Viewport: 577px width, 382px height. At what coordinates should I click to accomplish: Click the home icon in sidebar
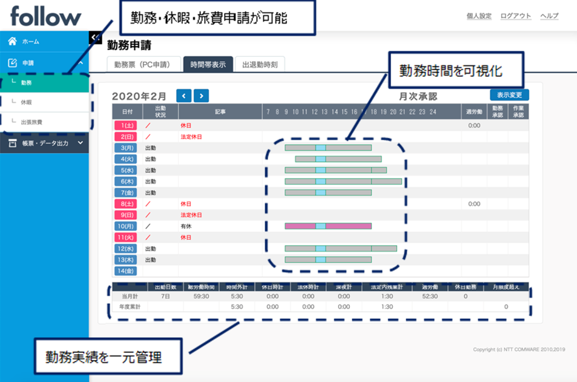13,41
